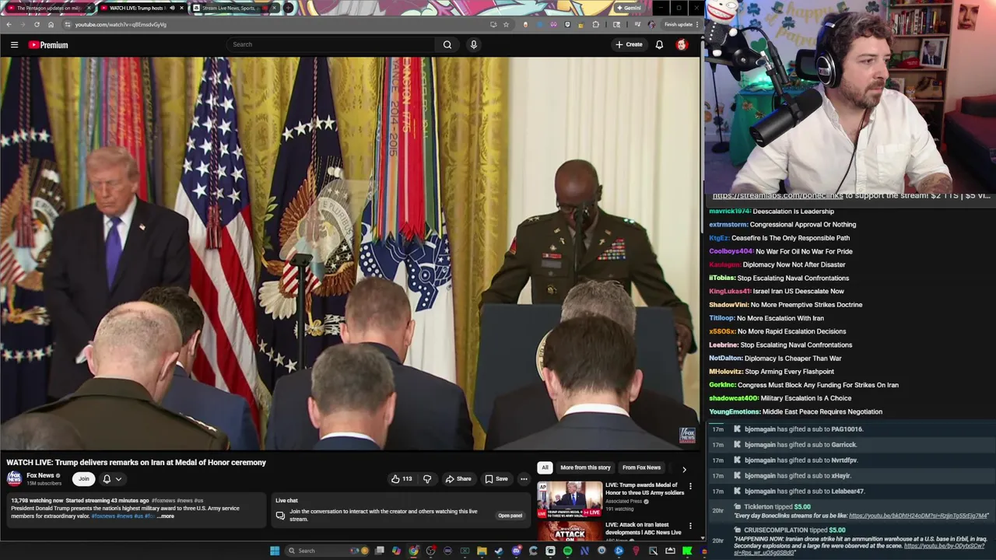Open File Explorer from the taskbar
This screenshot has height=560, width=996.
tap(482, 551)
